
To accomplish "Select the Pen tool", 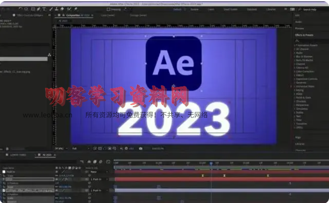I will coord(39,9).
